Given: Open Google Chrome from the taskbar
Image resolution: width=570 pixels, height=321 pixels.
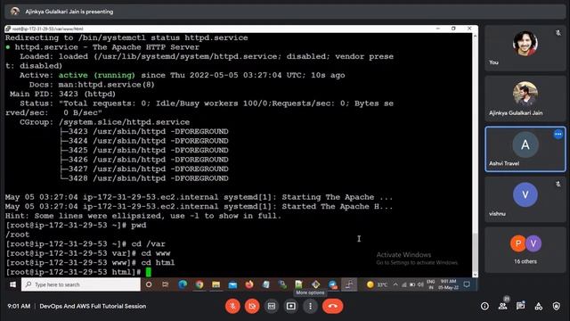Looking at the screenshot, I should 199,284.
